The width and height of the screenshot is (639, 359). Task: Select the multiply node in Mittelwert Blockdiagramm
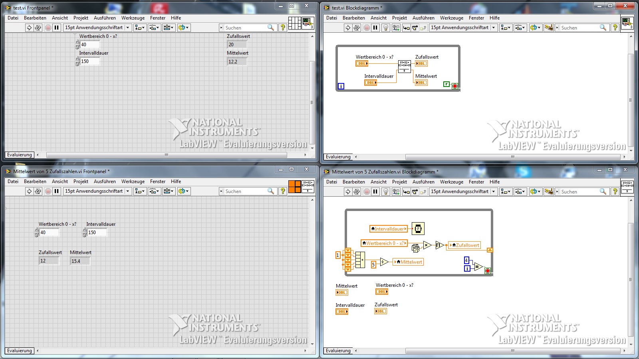click(427, 245)
